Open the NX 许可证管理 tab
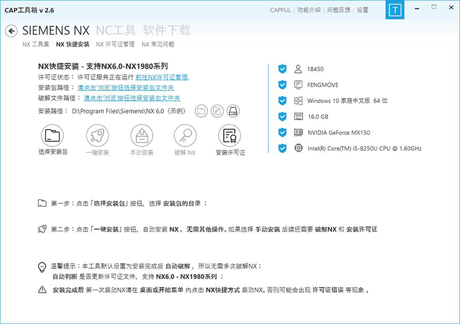The image size is (460, 324). pyautogui.click(x=115, y=44)
